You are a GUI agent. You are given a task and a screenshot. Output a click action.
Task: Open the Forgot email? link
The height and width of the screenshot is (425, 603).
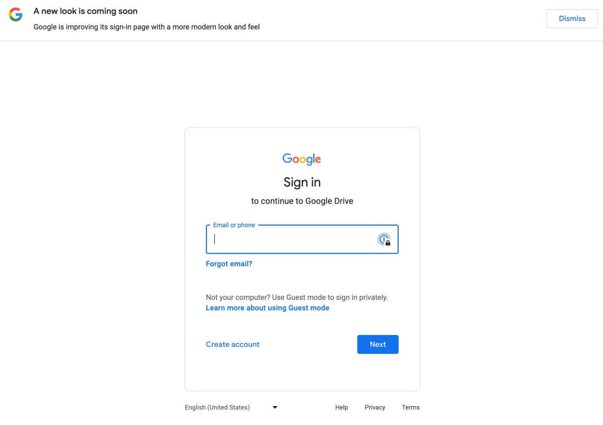tap(229, 264)
